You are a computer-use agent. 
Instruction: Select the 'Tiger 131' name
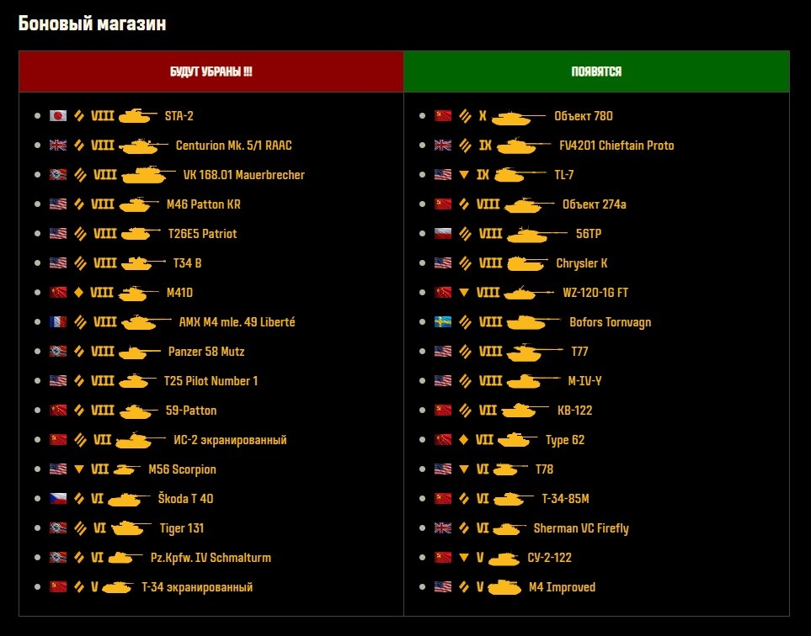182,528
